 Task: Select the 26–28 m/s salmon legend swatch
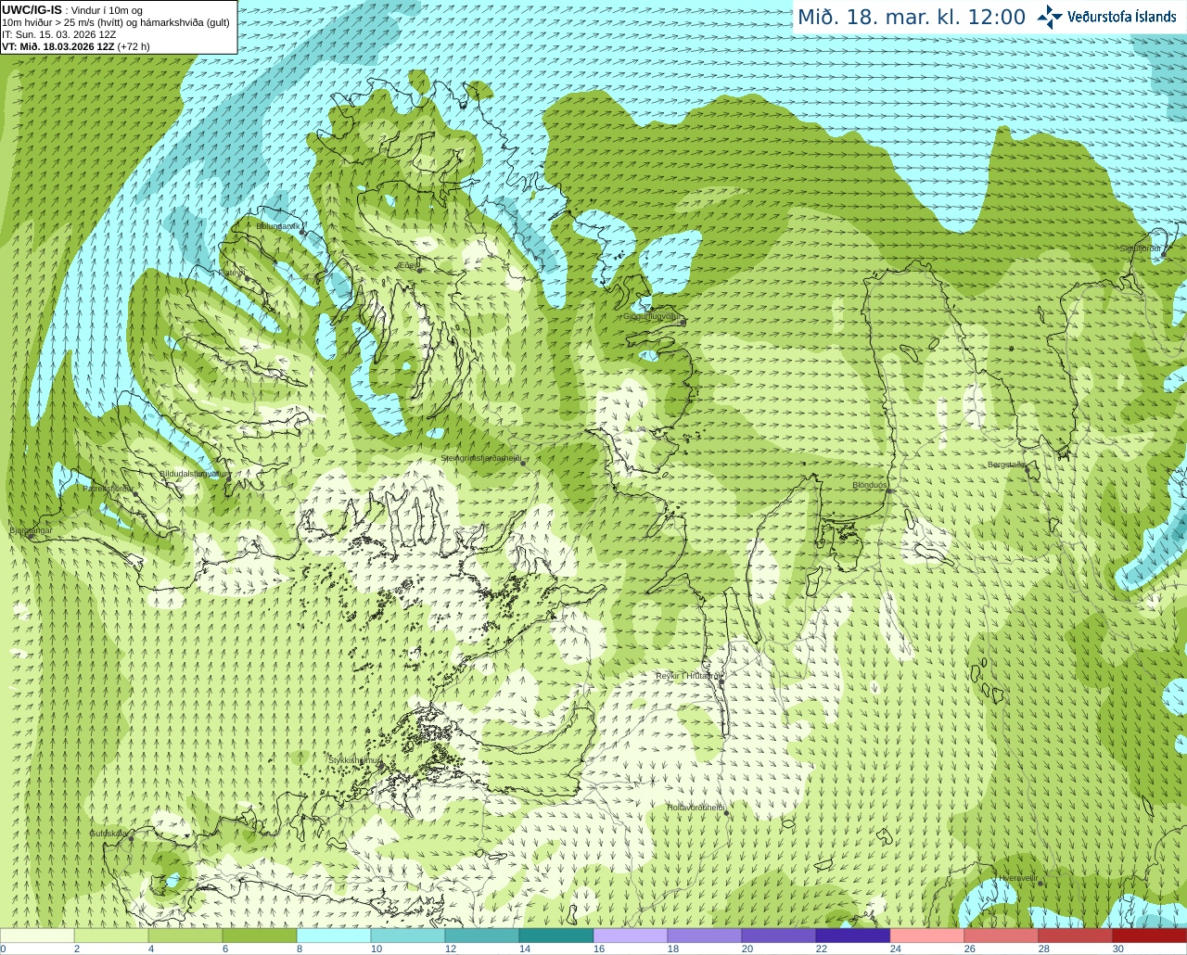(x=1002, y=936)
